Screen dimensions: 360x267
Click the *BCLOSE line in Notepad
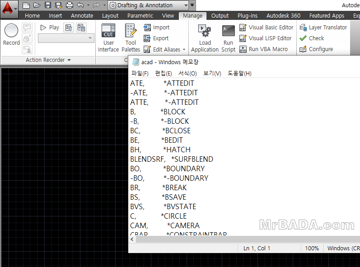(160, 131)
